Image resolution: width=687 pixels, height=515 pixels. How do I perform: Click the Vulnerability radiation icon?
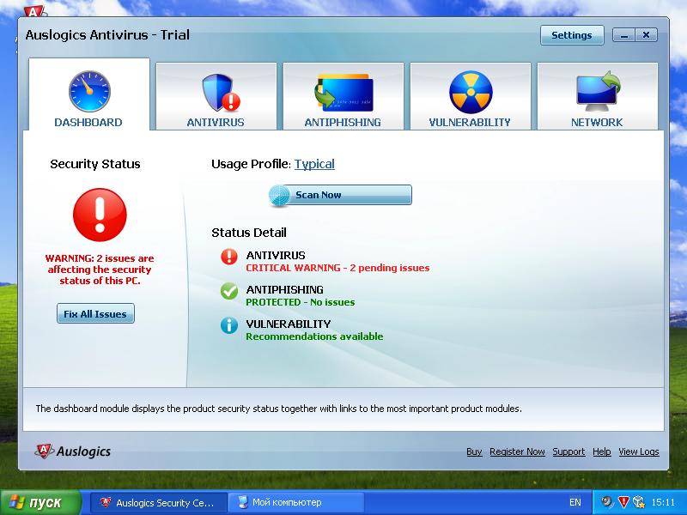[471, 93]
